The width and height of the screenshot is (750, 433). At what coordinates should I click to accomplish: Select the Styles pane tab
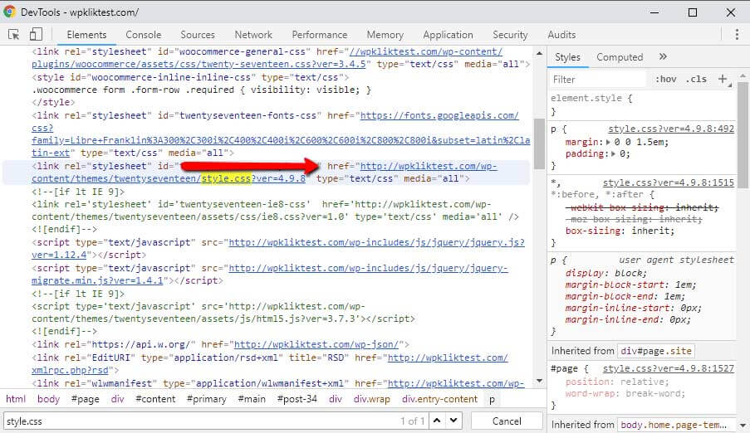coord(568,57)
